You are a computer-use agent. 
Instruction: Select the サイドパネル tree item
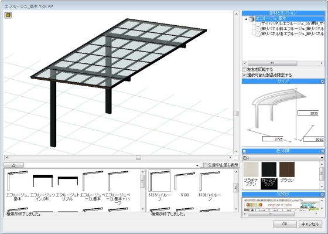[x=293, y=23]
